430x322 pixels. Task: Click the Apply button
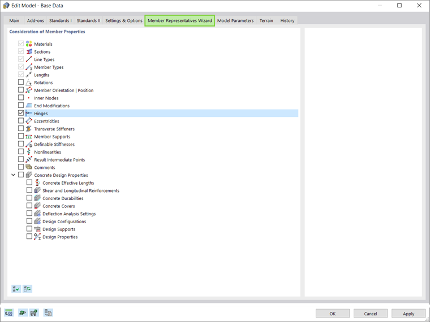408,314
